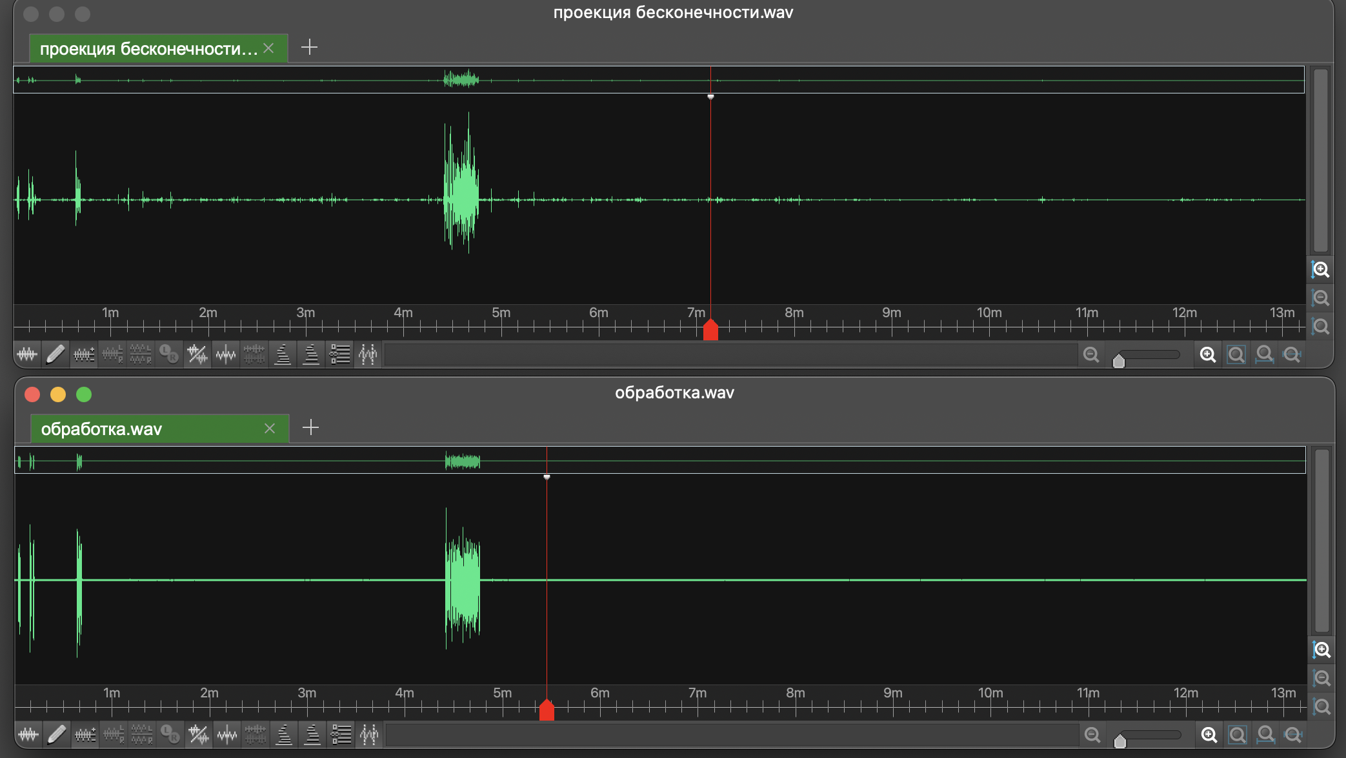
Task: Click dashed-lines waveform icon in обработка.wav window
Action: [x=369, y=735]
